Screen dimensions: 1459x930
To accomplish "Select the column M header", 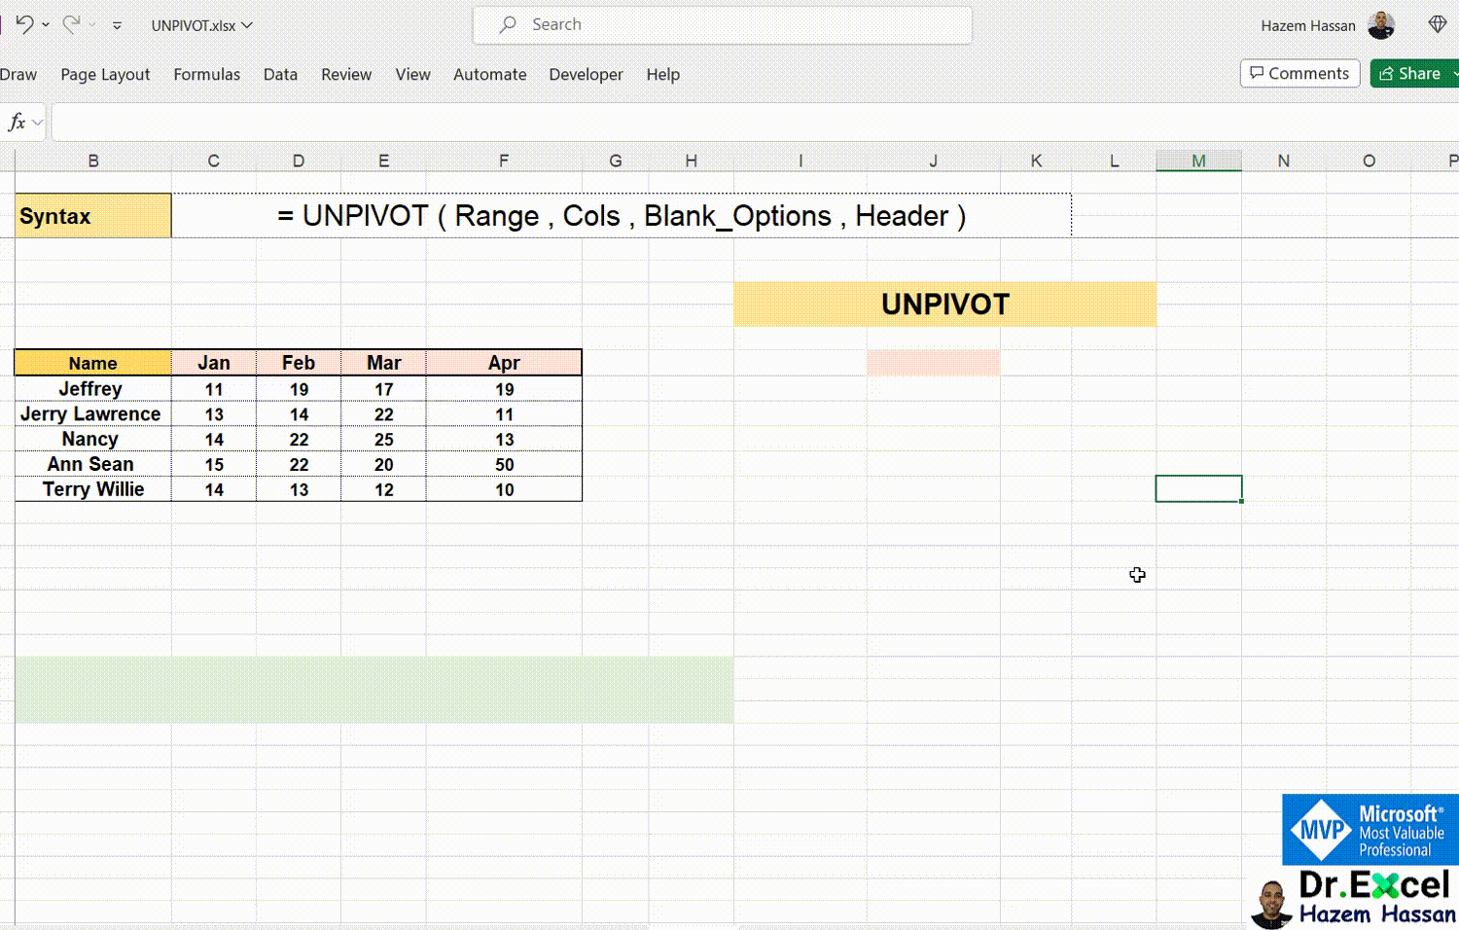I will [x=1198, y=160].
